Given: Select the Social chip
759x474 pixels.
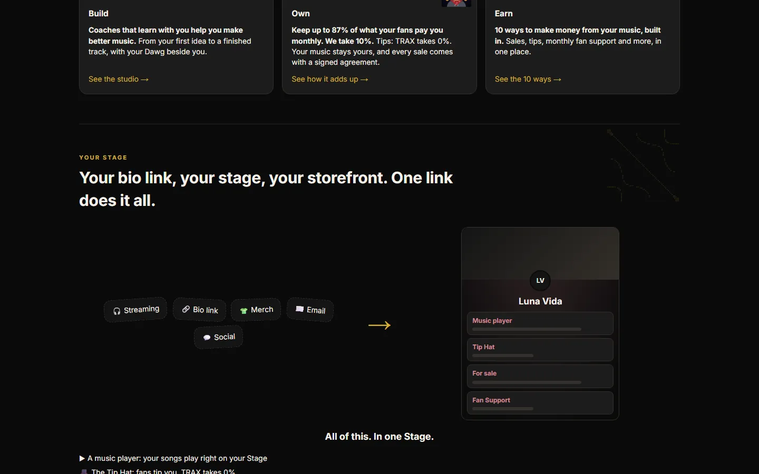Looking at the screenshot, I should (219, 337).
